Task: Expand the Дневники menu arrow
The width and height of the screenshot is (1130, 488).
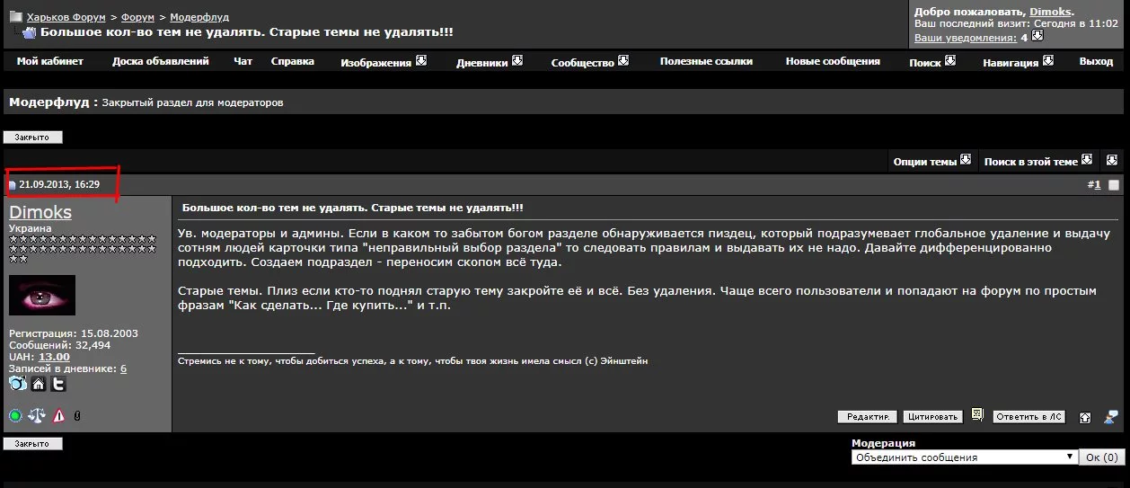Action: pyautogui.click(x=516, y=60)
